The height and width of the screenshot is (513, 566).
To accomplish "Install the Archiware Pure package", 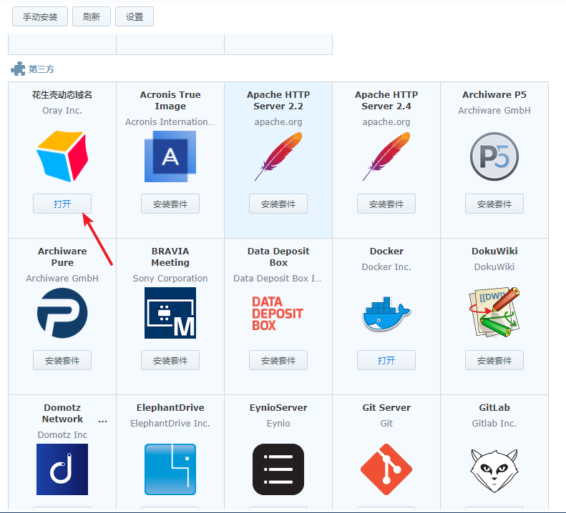I will [x=62, y=360].
